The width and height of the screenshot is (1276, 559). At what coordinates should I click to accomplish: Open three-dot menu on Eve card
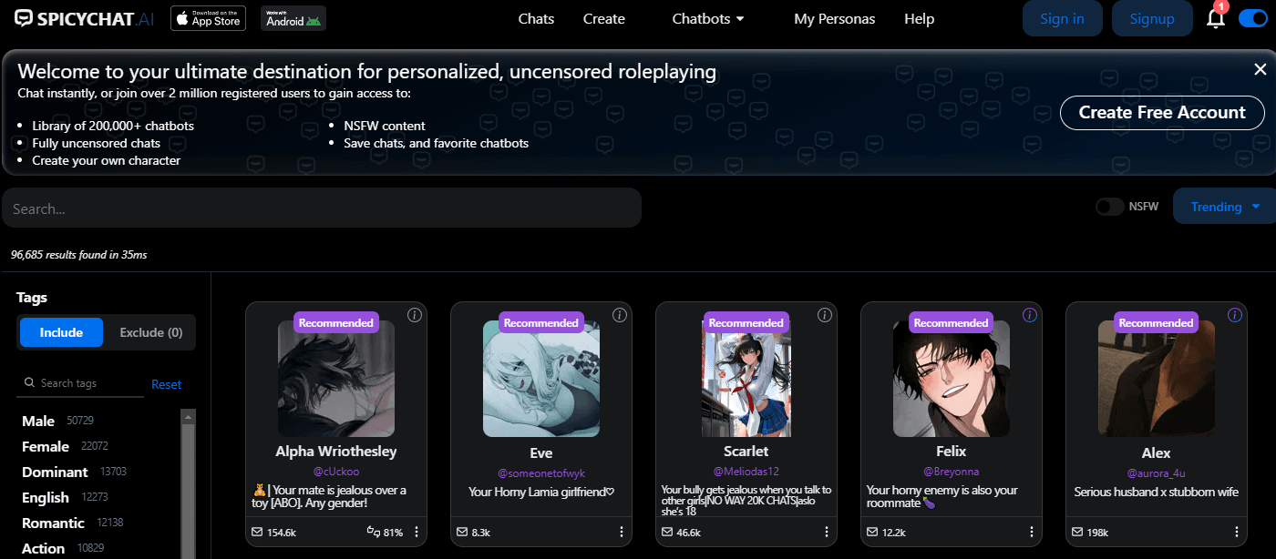coord(622,532)
